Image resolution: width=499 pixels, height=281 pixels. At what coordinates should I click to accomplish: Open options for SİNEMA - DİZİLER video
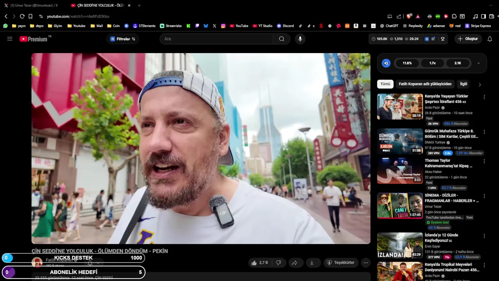click(x=484, y=196)
